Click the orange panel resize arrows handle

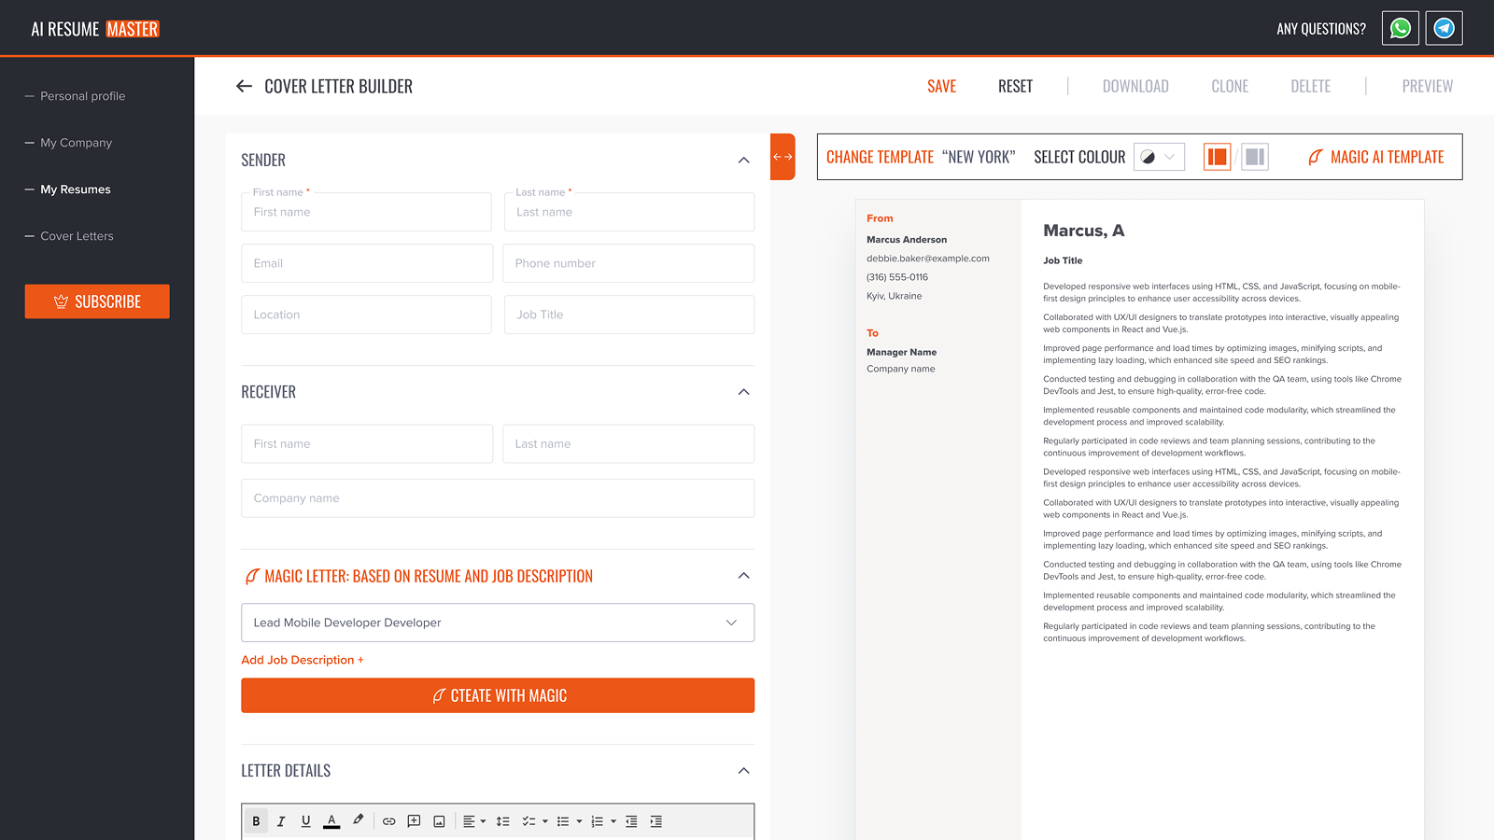(x=782, y=157)
